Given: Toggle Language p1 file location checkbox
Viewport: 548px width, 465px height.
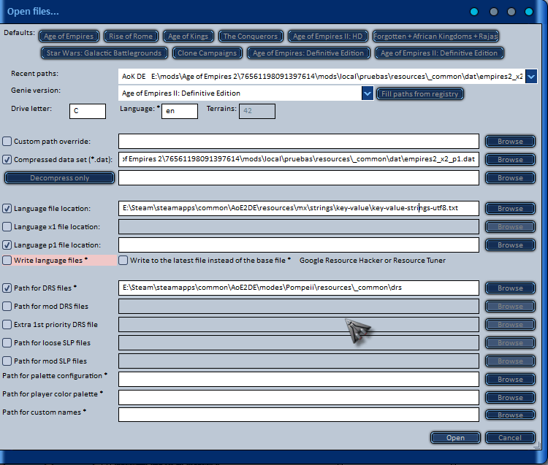Looking at the screenshot, I should tap(7, 245).
